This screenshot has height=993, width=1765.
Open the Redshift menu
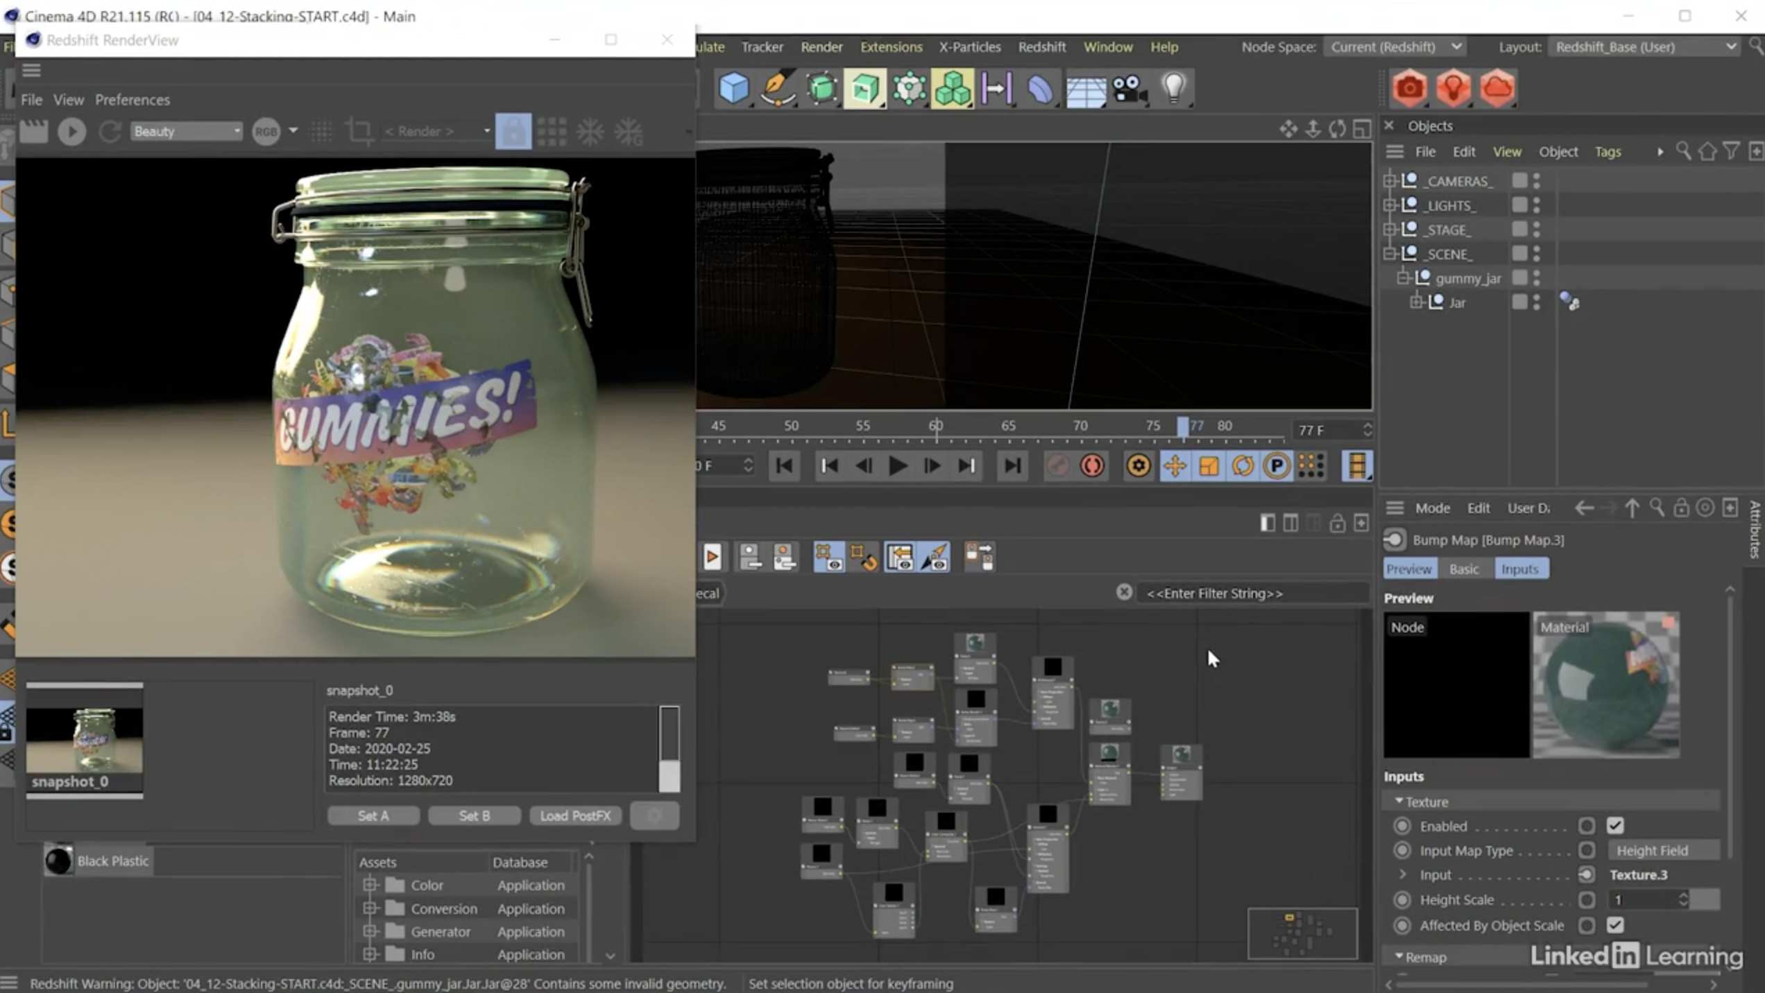point(1041,46)
